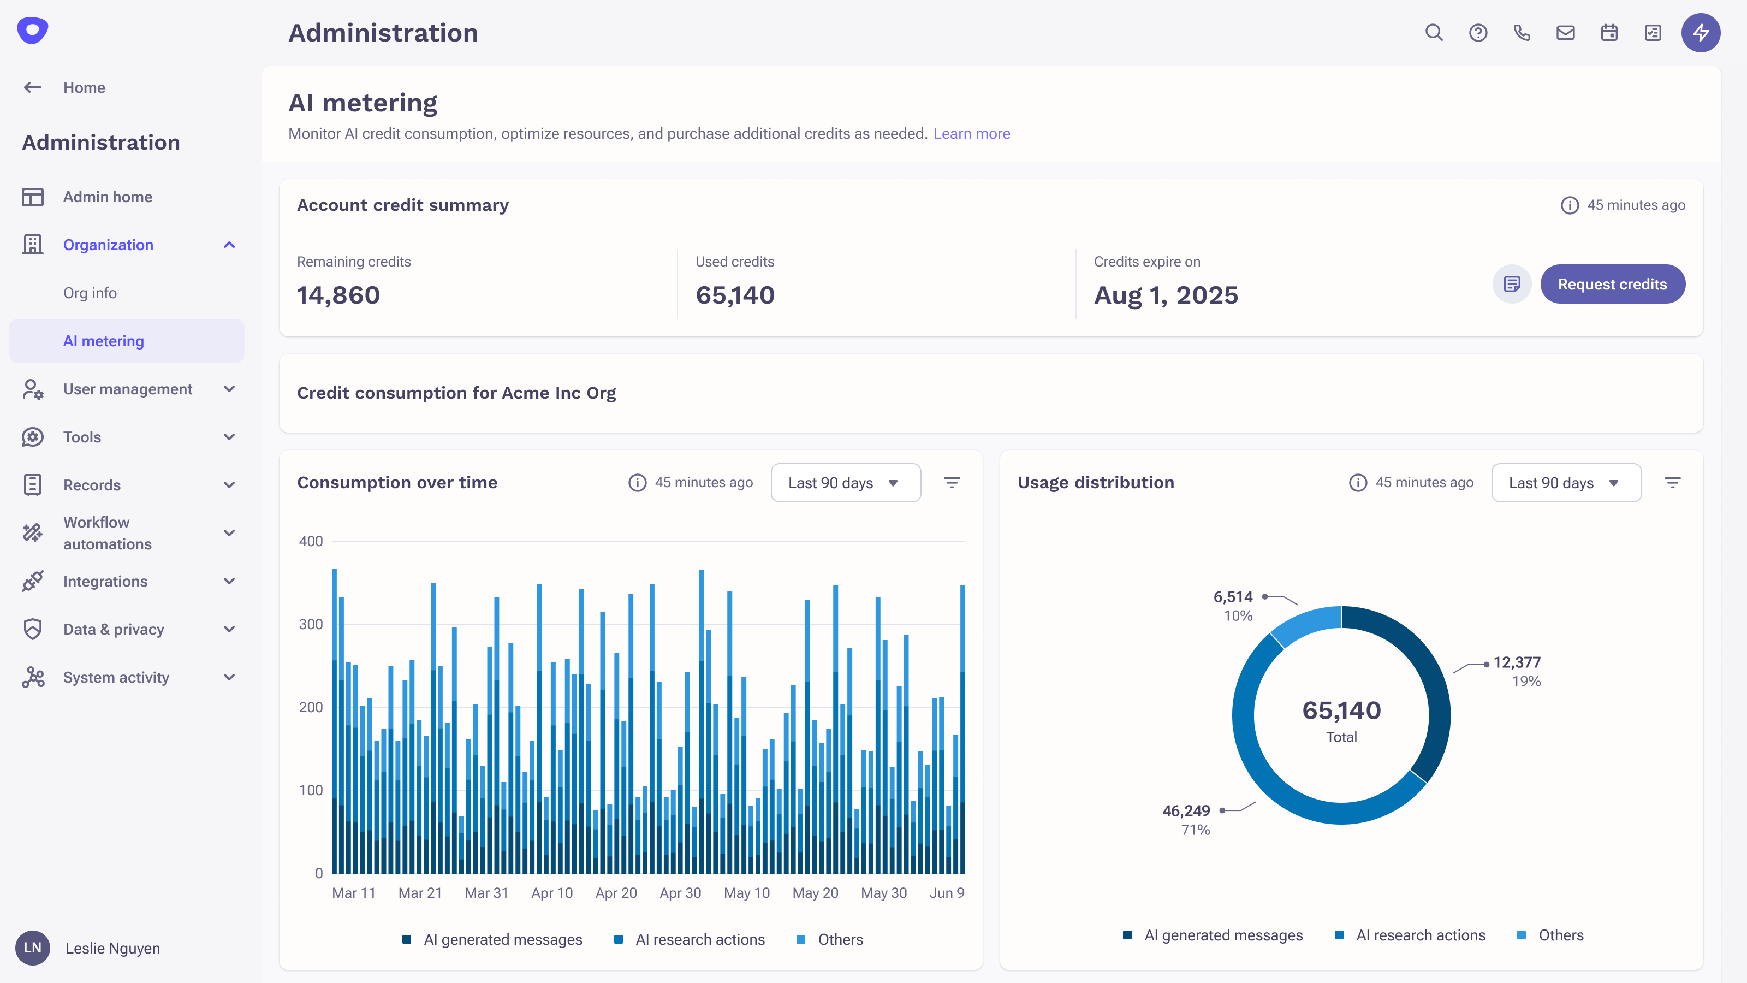This screenshot has height=983, width=1747.
Task: Open the search icon in header
Action: 1434,33
